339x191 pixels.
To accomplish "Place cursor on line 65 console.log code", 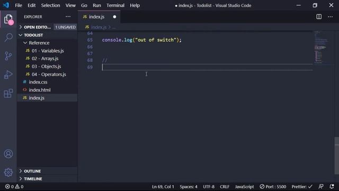I will (x=141, y=40).
